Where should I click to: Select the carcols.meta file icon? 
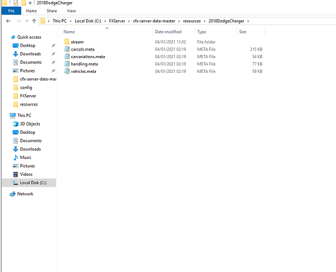(x=67, y=49)
